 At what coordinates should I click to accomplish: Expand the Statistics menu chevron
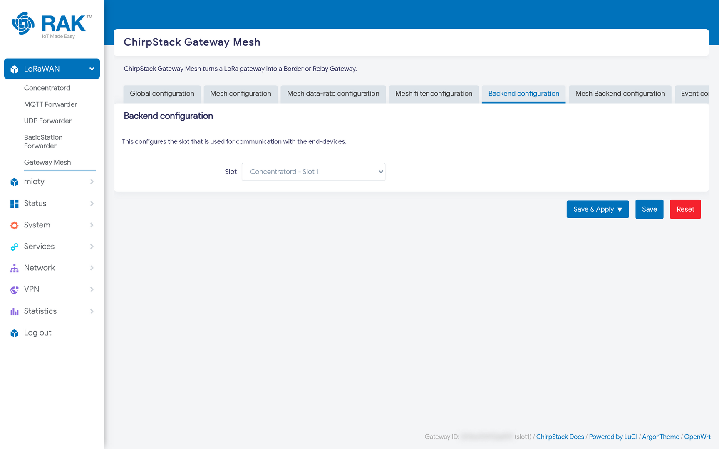click(92, 311)
